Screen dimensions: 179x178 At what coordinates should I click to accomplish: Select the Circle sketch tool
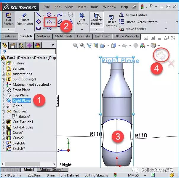(x=49, y=15)
